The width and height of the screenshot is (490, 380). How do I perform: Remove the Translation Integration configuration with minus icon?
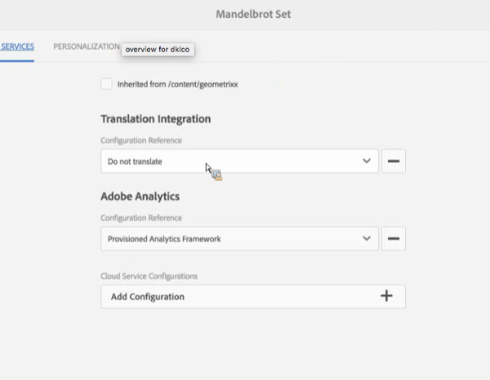(x=394, y=161)
